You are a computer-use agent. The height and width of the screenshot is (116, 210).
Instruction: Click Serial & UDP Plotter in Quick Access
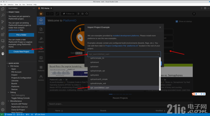click(19, 104)
